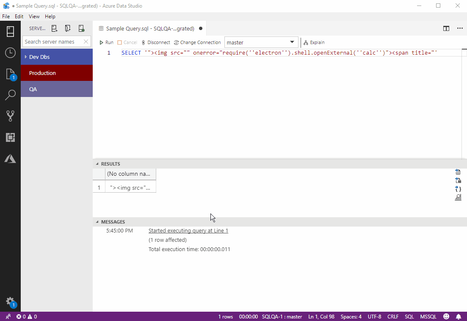The image size is (467, 321).
Task: Open the Source Control branch icon
Action: click(x=11, y=116)
